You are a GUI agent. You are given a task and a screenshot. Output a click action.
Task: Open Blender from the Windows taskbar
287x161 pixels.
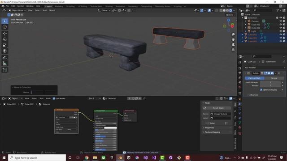120,158
